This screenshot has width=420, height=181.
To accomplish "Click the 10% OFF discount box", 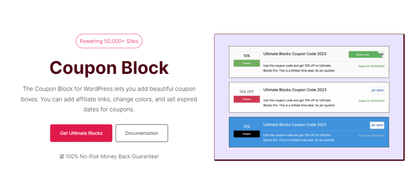I will (x=247, y=92).
